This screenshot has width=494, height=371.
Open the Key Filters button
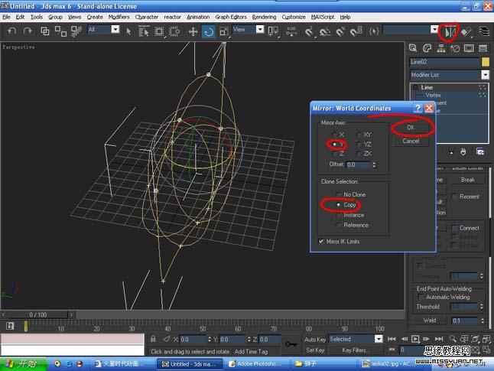354,350
